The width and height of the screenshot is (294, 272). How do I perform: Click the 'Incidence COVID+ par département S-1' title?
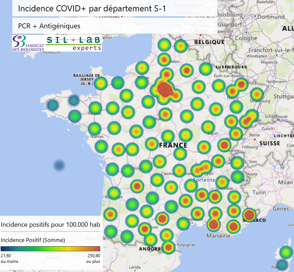pos(92,9)
